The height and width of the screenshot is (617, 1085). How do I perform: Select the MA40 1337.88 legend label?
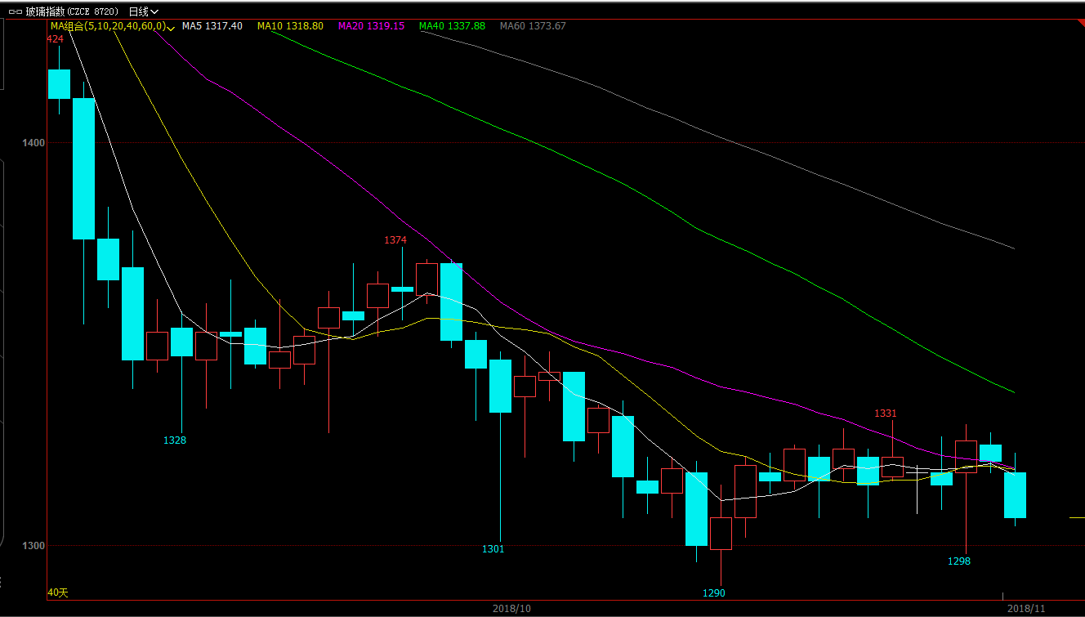[452, 26]
